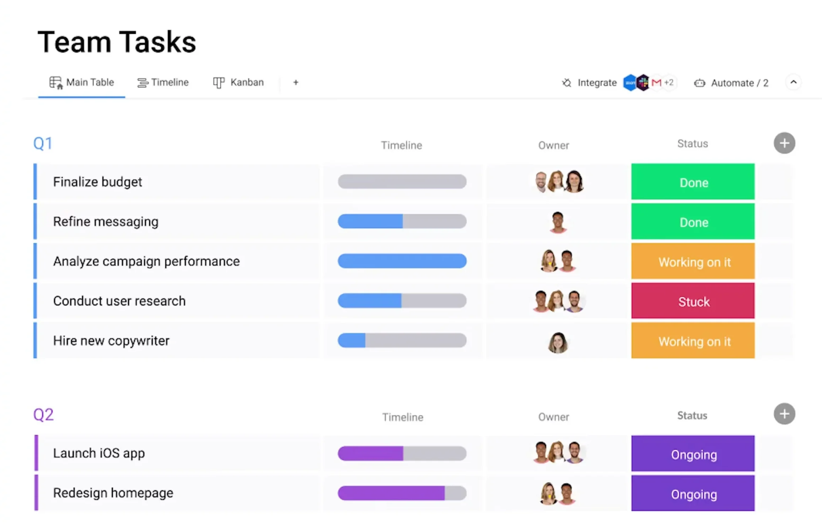Click the Automate robot icon

pos(699,83)
